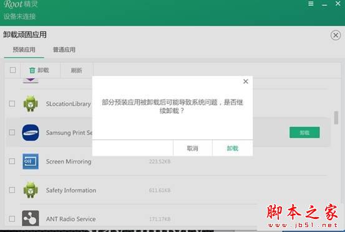Select the SLocationLibrary text
Screen dimensions: 345x232
click(68, 104)
